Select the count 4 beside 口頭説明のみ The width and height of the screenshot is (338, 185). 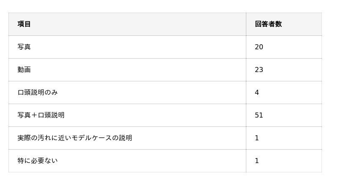[257, 92]
